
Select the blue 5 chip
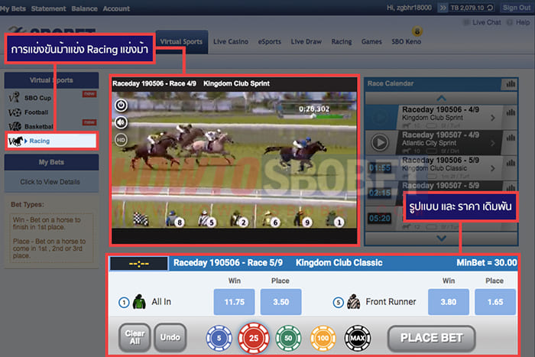click(219, 338)
